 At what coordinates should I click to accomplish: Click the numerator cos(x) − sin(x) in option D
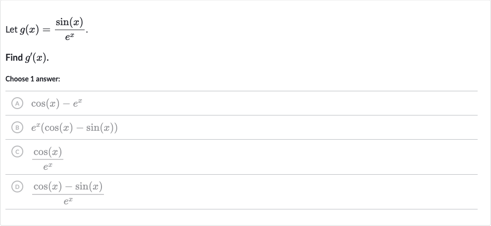coord(68,187)
